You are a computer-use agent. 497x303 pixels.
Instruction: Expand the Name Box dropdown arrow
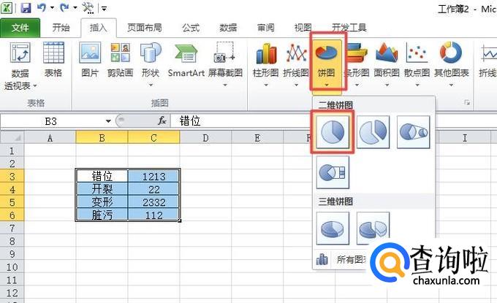click(108, 121)
